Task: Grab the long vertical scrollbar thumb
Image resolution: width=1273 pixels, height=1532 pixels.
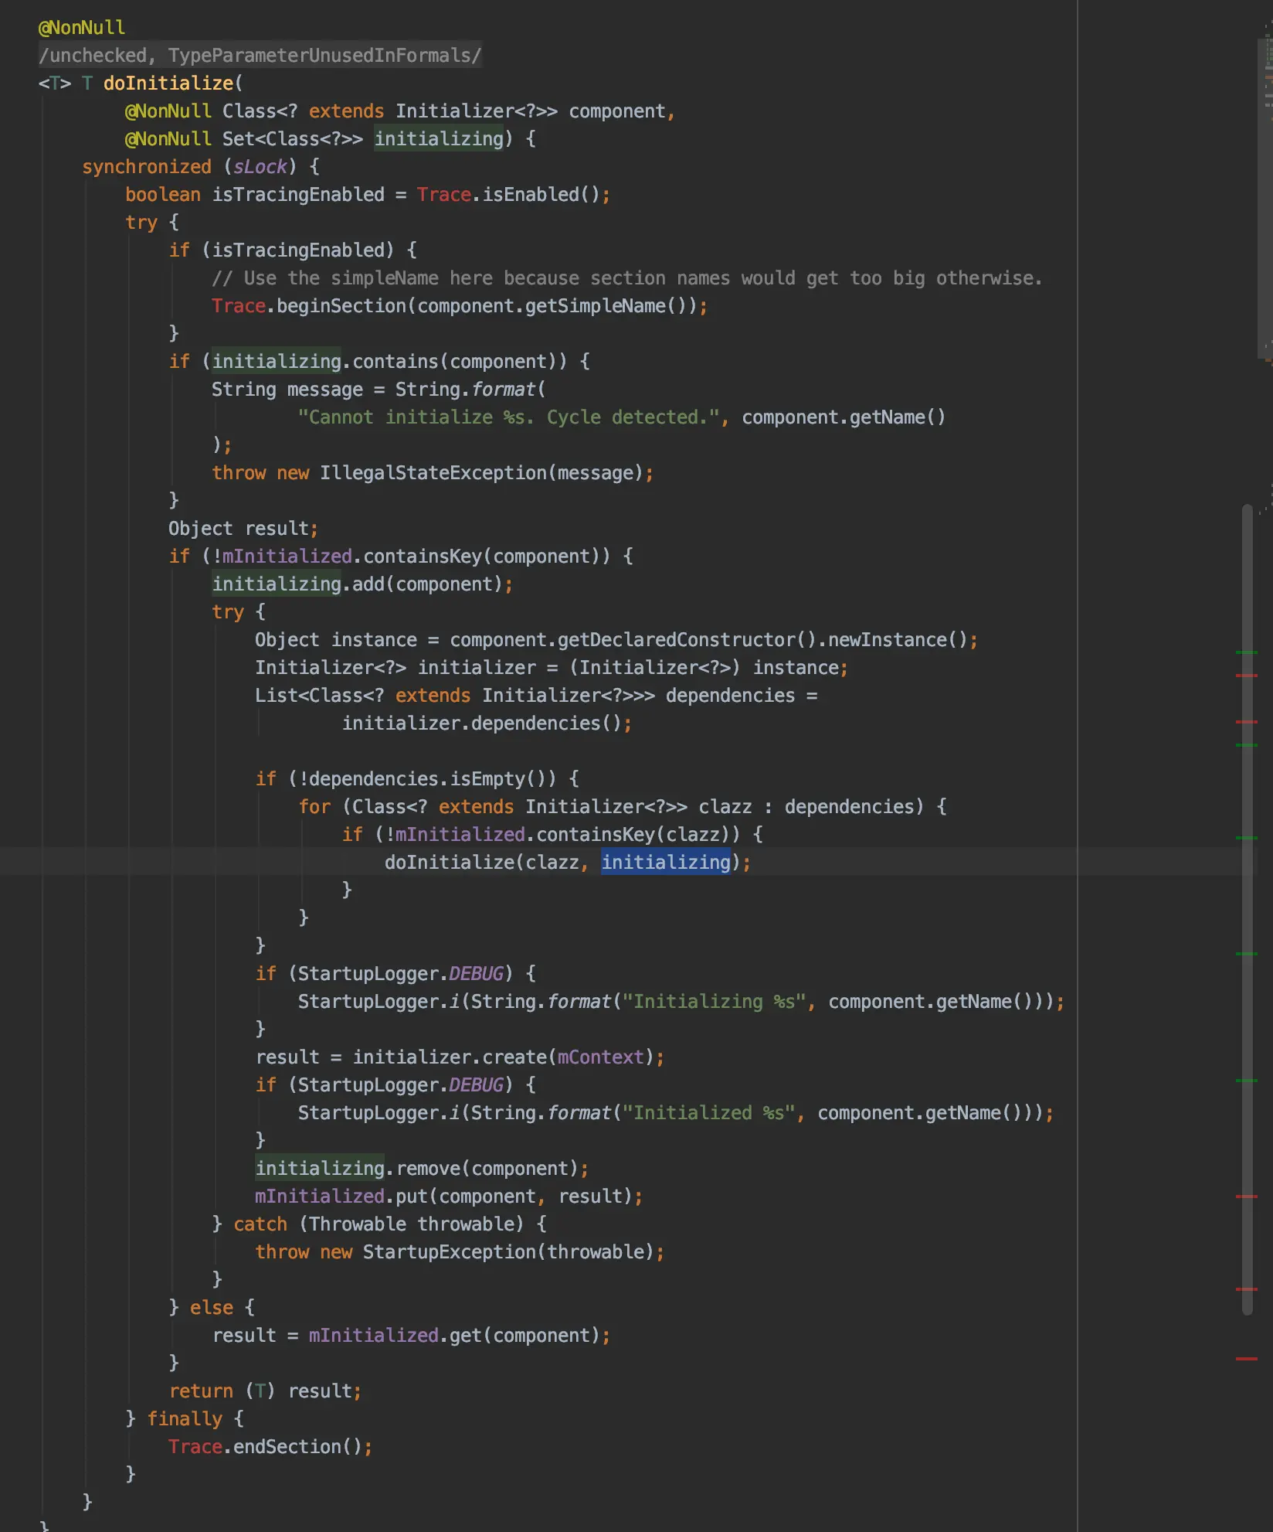Action: point(1247,909)
